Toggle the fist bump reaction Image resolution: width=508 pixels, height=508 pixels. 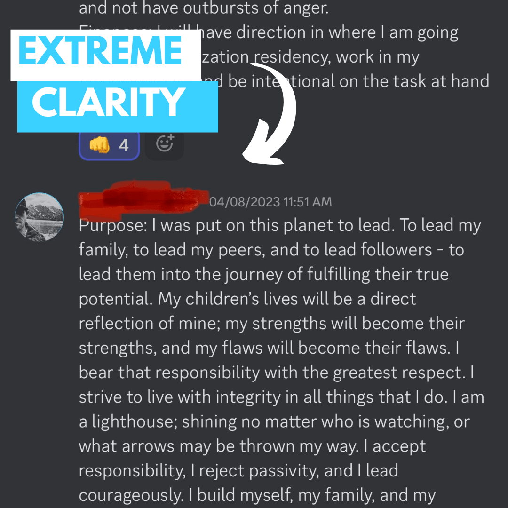click(x=109, y=145)
